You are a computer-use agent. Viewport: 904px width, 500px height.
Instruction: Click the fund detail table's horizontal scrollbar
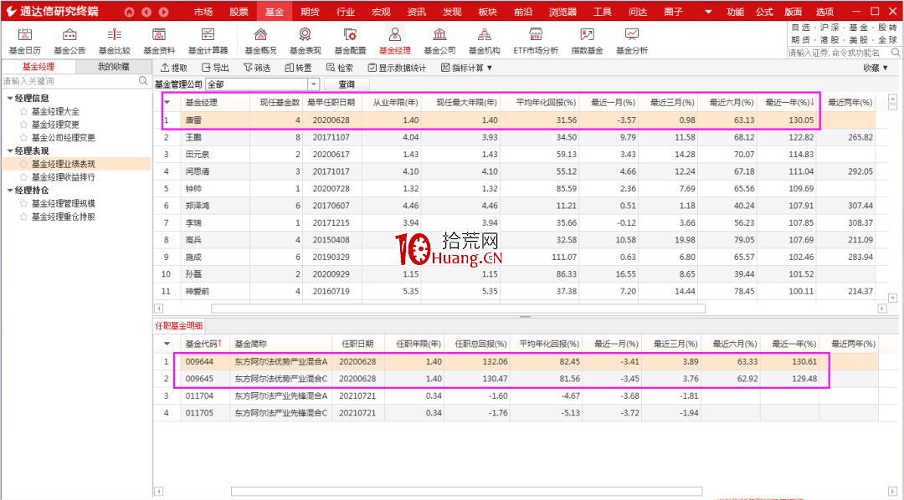tap(466, 492)
